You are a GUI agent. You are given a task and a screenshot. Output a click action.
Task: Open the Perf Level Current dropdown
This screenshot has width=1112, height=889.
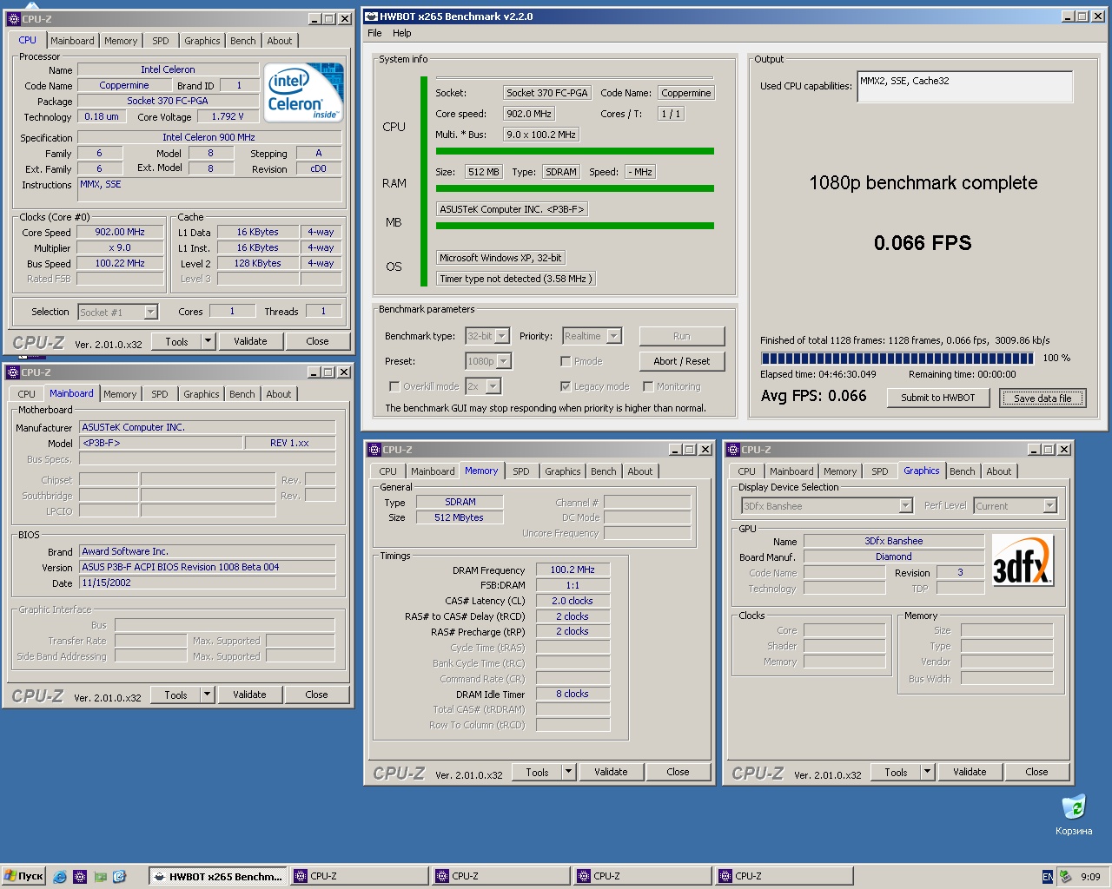click(x=1049, y=506)
